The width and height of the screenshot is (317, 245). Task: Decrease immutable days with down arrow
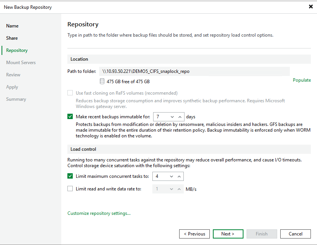coord(172,117)
